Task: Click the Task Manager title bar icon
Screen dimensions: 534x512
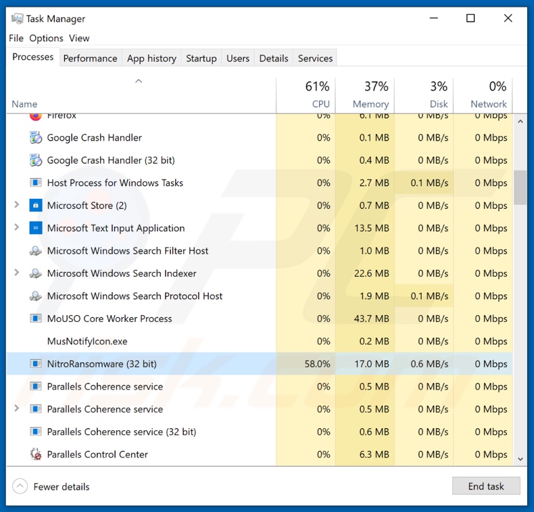Action: [x=18, y=18]
